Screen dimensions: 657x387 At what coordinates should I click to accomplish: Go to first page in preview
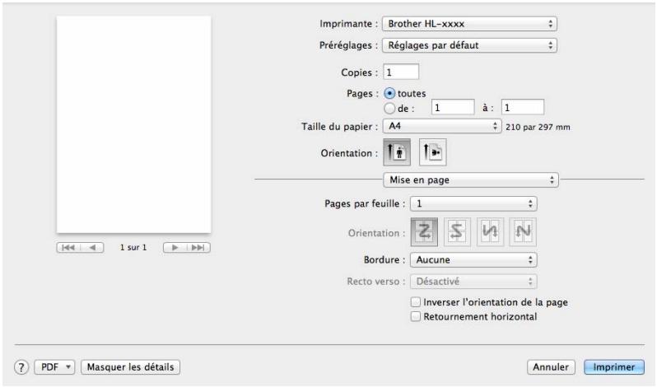[68, 248]
